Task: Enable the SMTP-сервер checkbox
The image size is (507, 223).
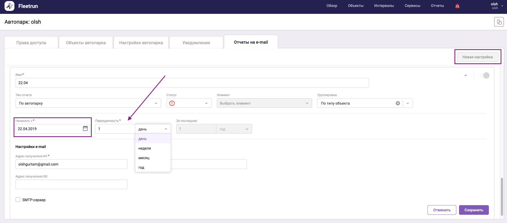Action: click(18, 200)
